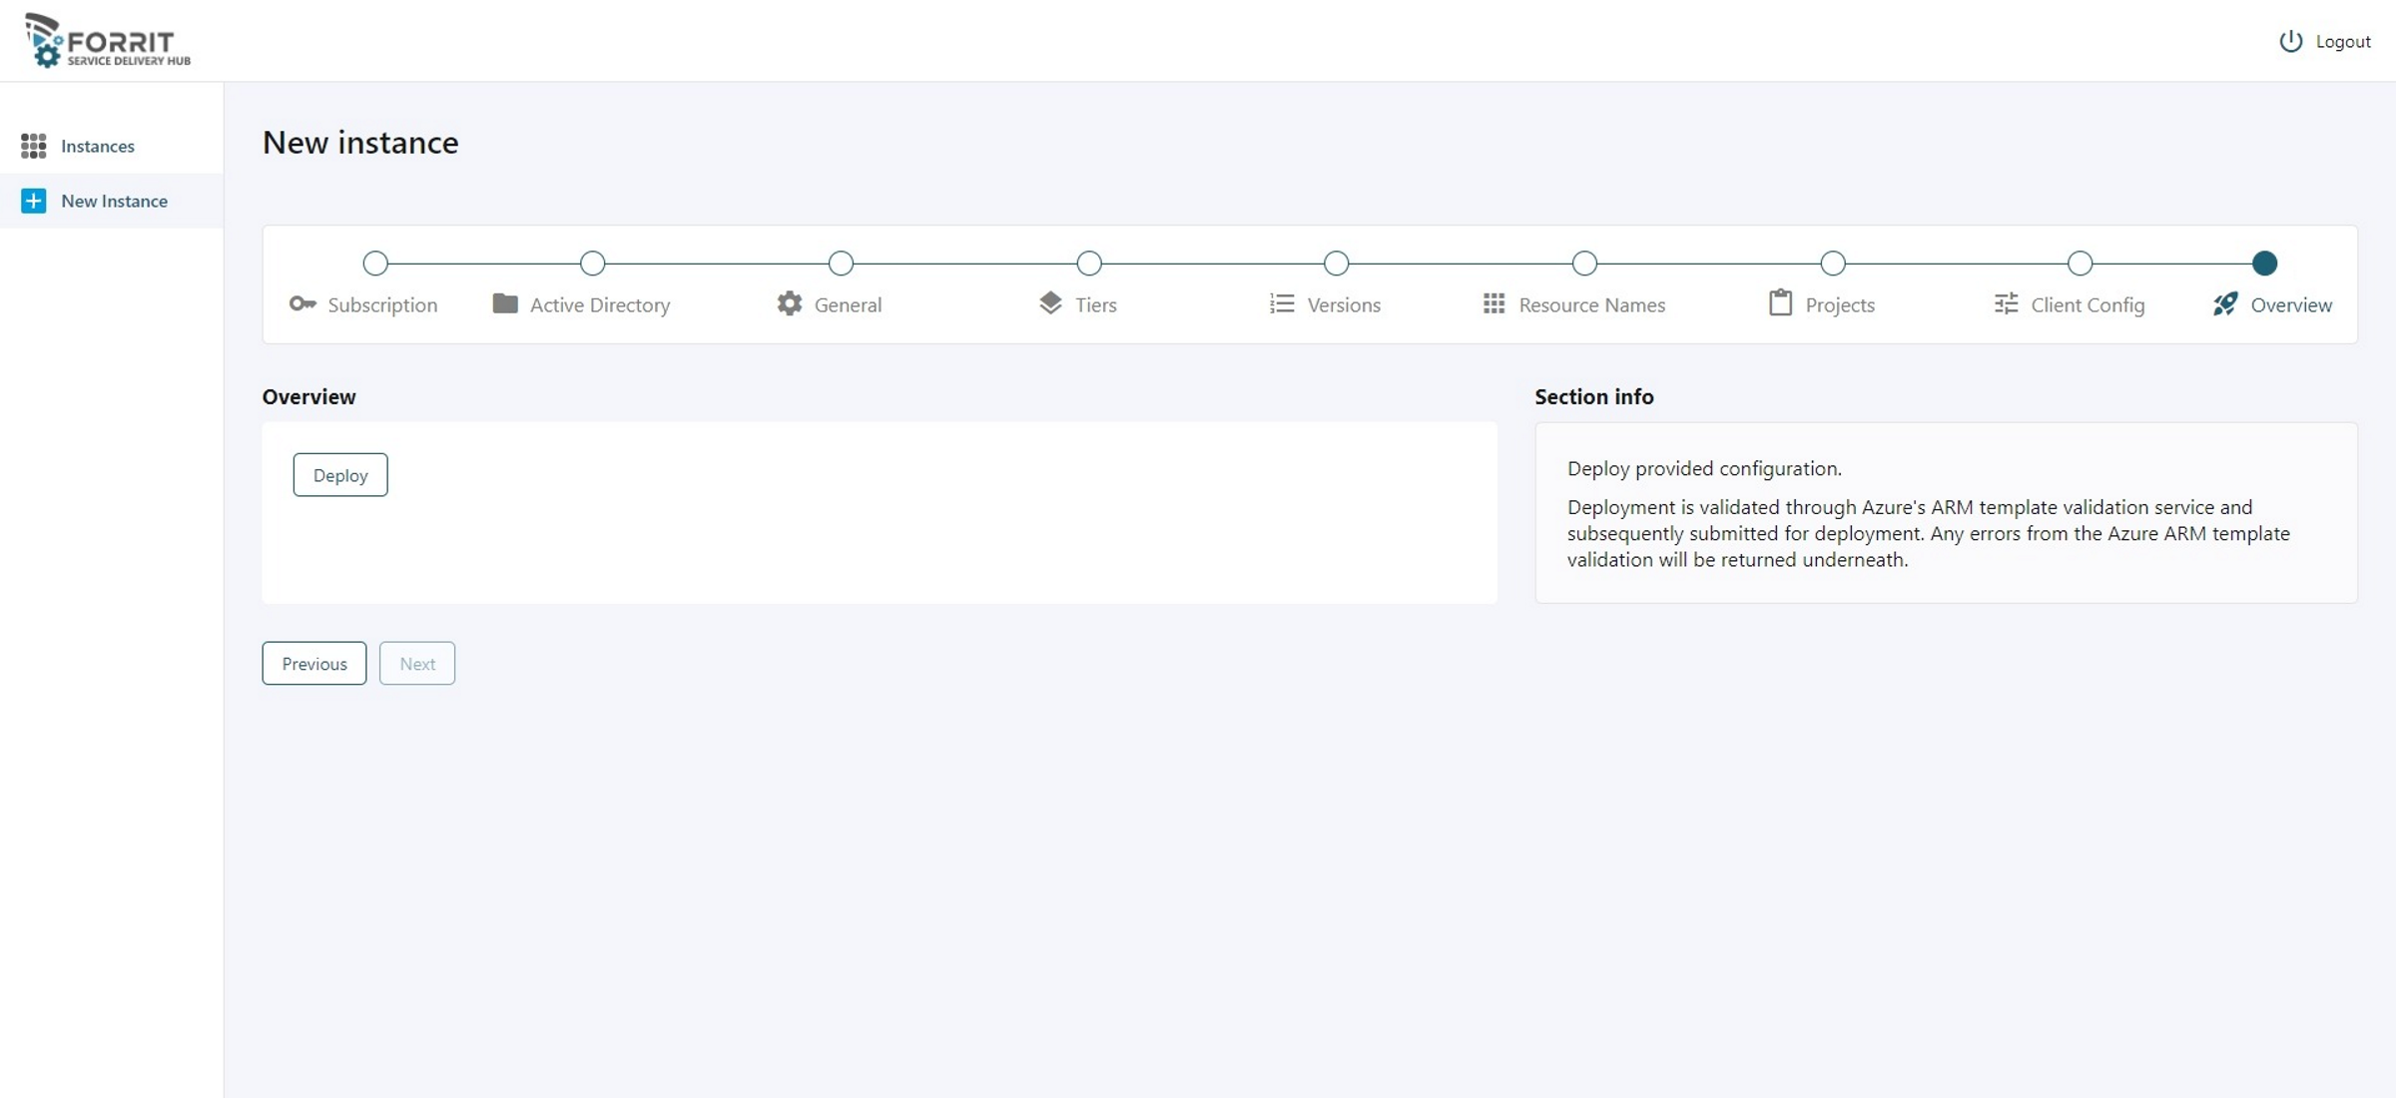
Task: Select the filled Overview step circle
Action: (2264, 264)
